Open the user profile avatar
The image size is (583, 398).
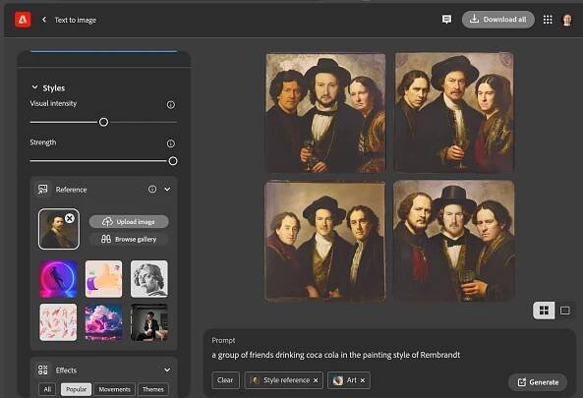tap(566, 20)
